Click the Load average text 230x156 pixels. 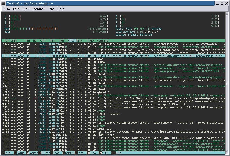137,32
